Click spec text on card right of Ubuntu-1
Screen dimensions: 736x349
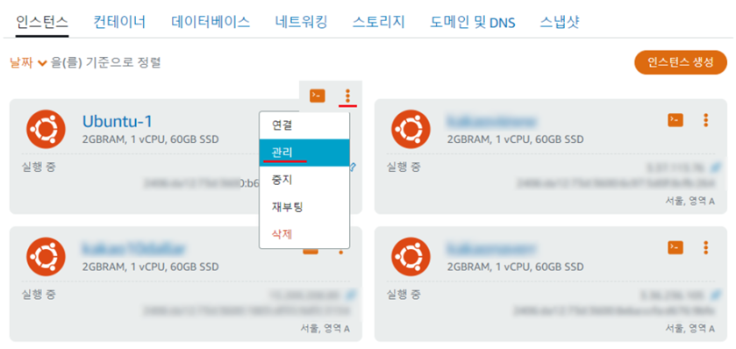pyautogui.click(x=516, y=139)
